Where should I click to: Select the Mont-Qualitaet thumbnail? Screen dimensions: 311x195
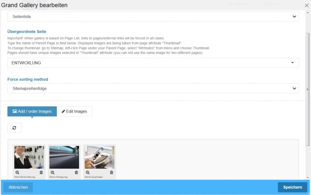(100, 157)
